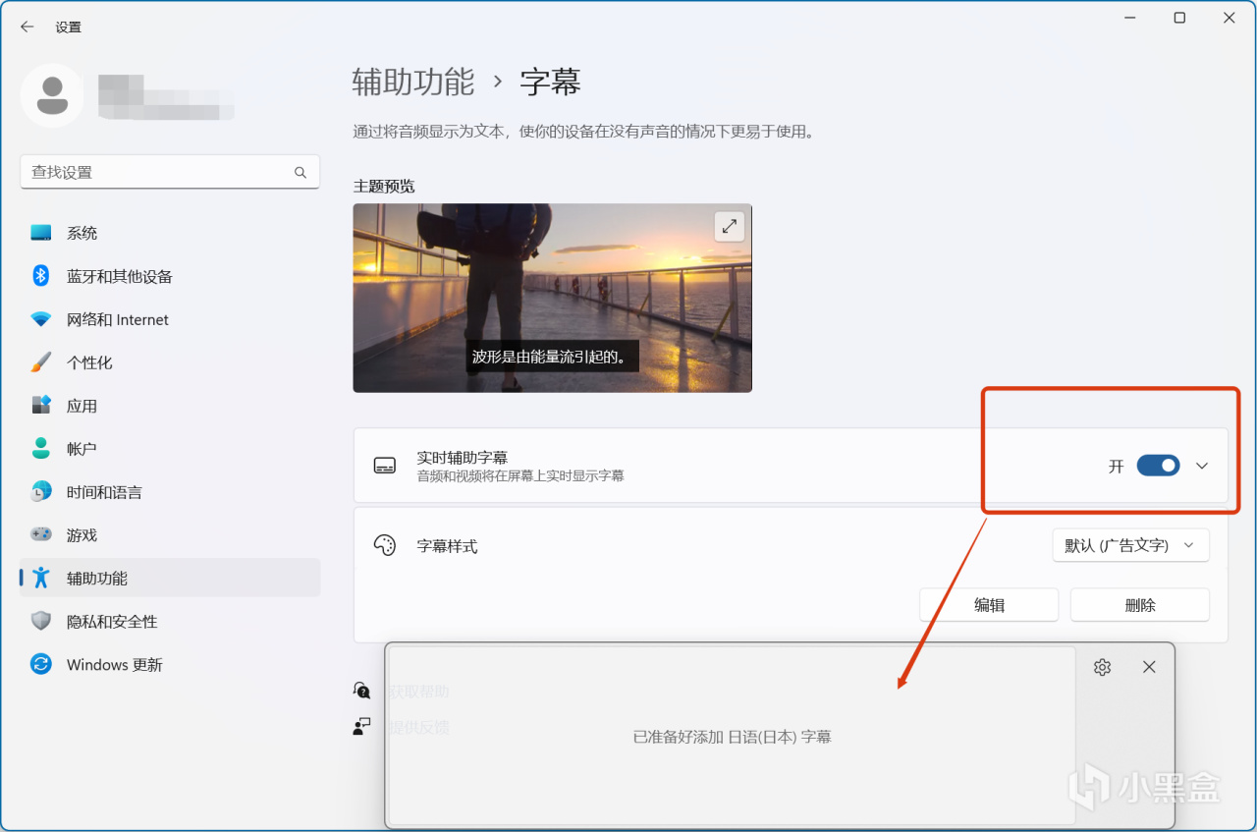1257x832 pixels.
Task: Open 个性化 settings category
Action: (x=170, y=362)
